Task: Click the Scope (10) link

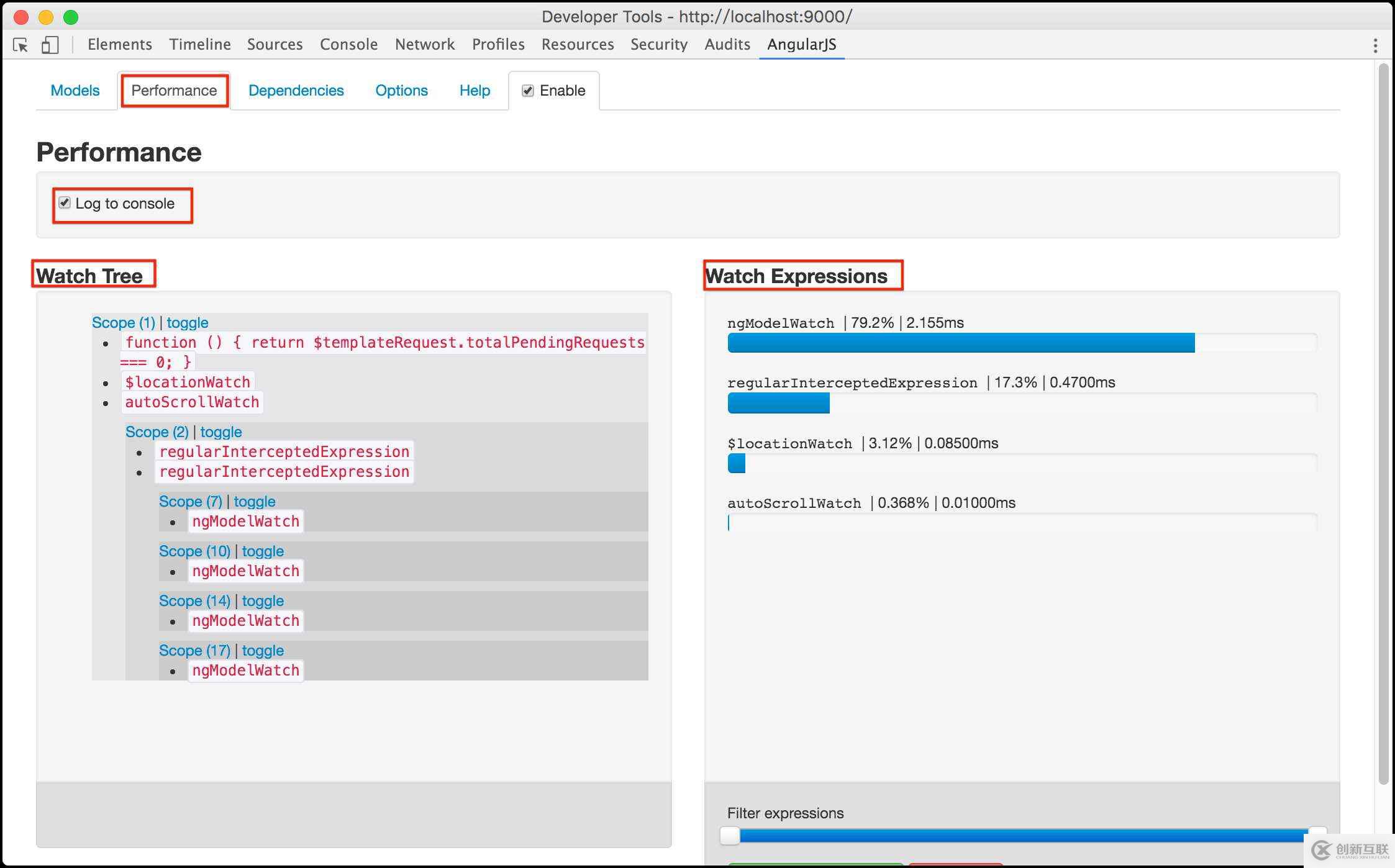Action: coord(194,551)
